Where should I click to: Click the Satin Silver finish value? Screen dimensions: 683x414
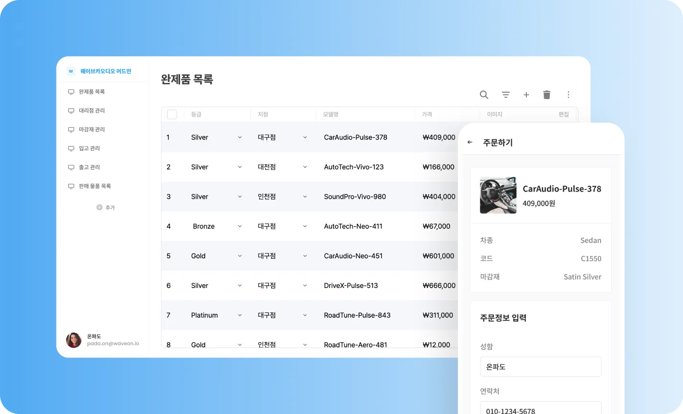(582, 277)
